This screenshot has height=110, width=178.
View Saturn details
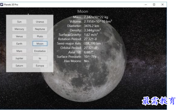point(19,66)
